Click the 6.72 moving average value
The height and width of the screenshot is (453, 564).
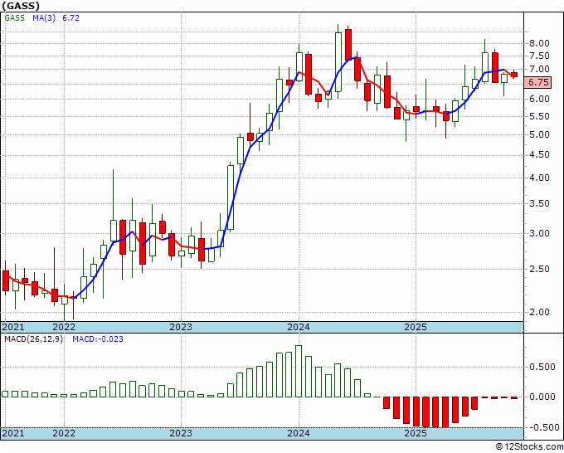click(70, 18)
